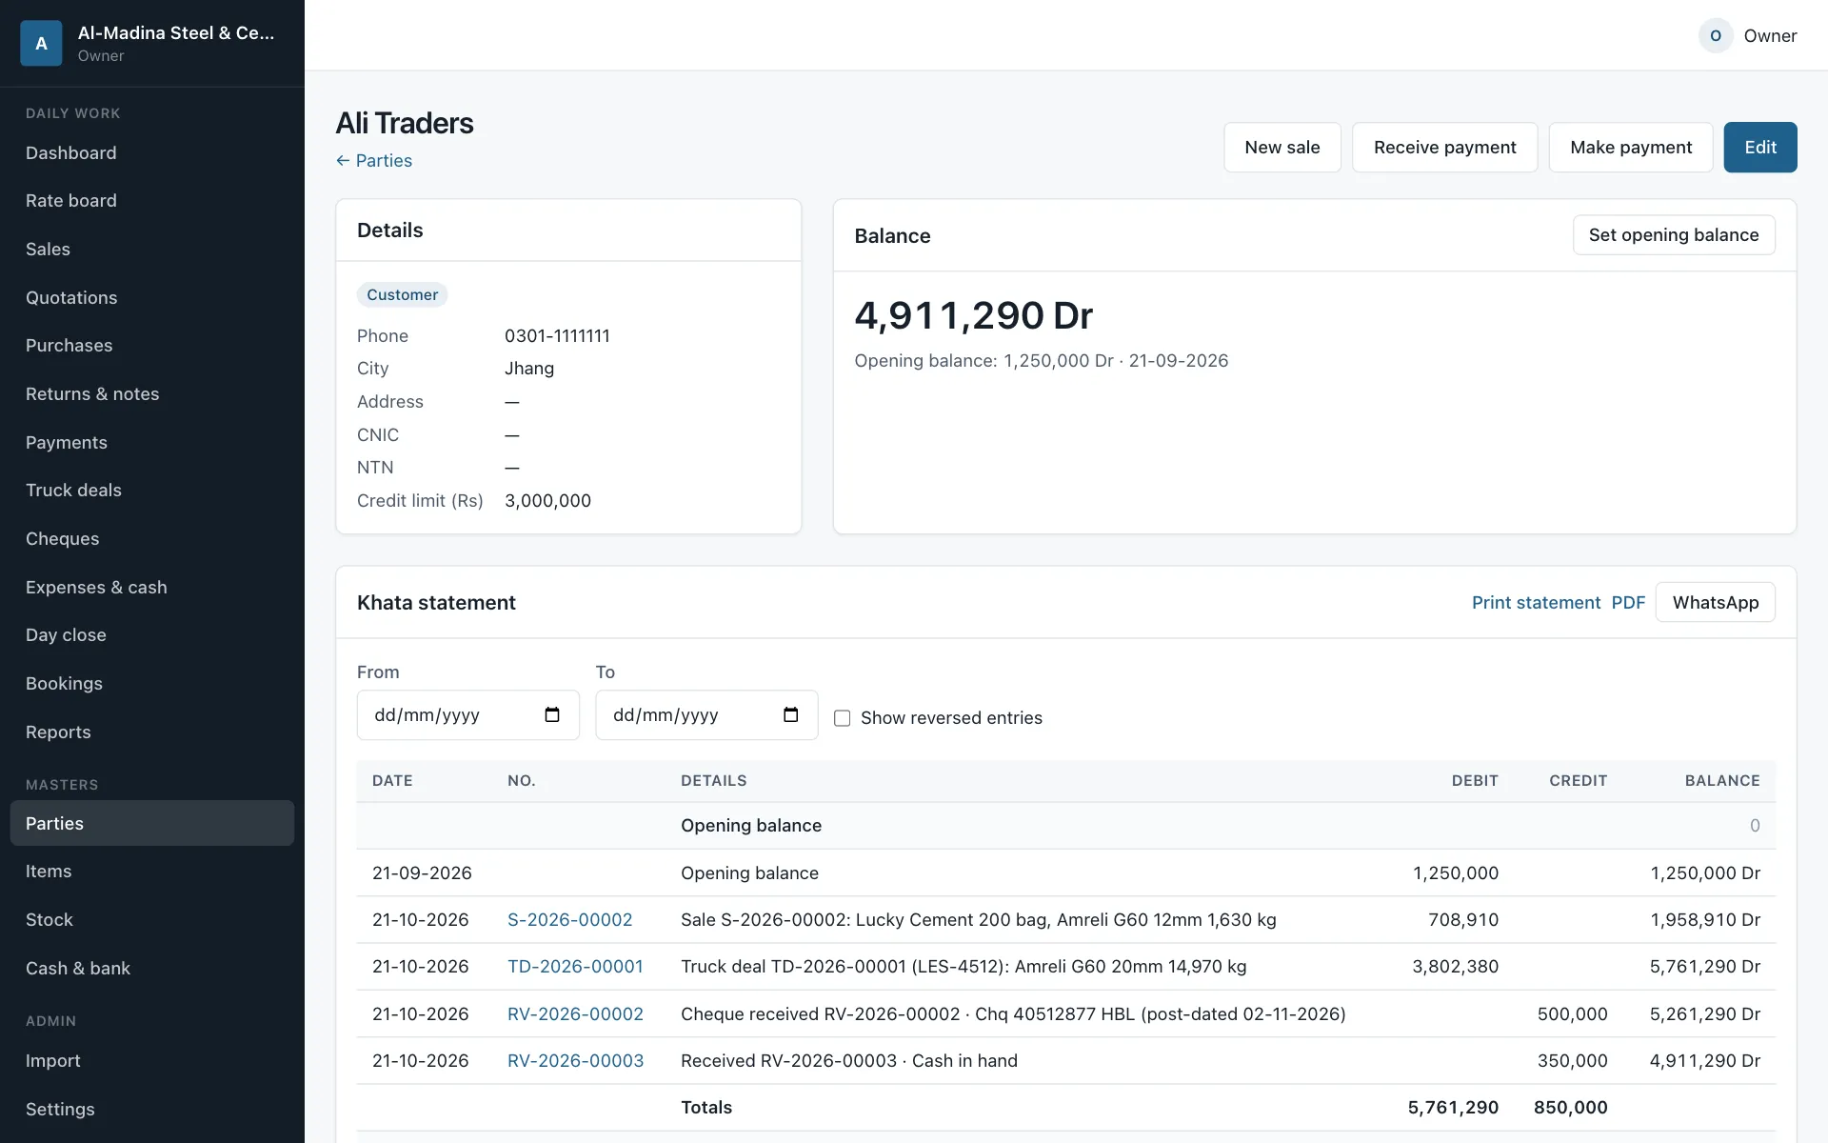
Task: Click Set opening balance button
Action: pos(1674,235)
